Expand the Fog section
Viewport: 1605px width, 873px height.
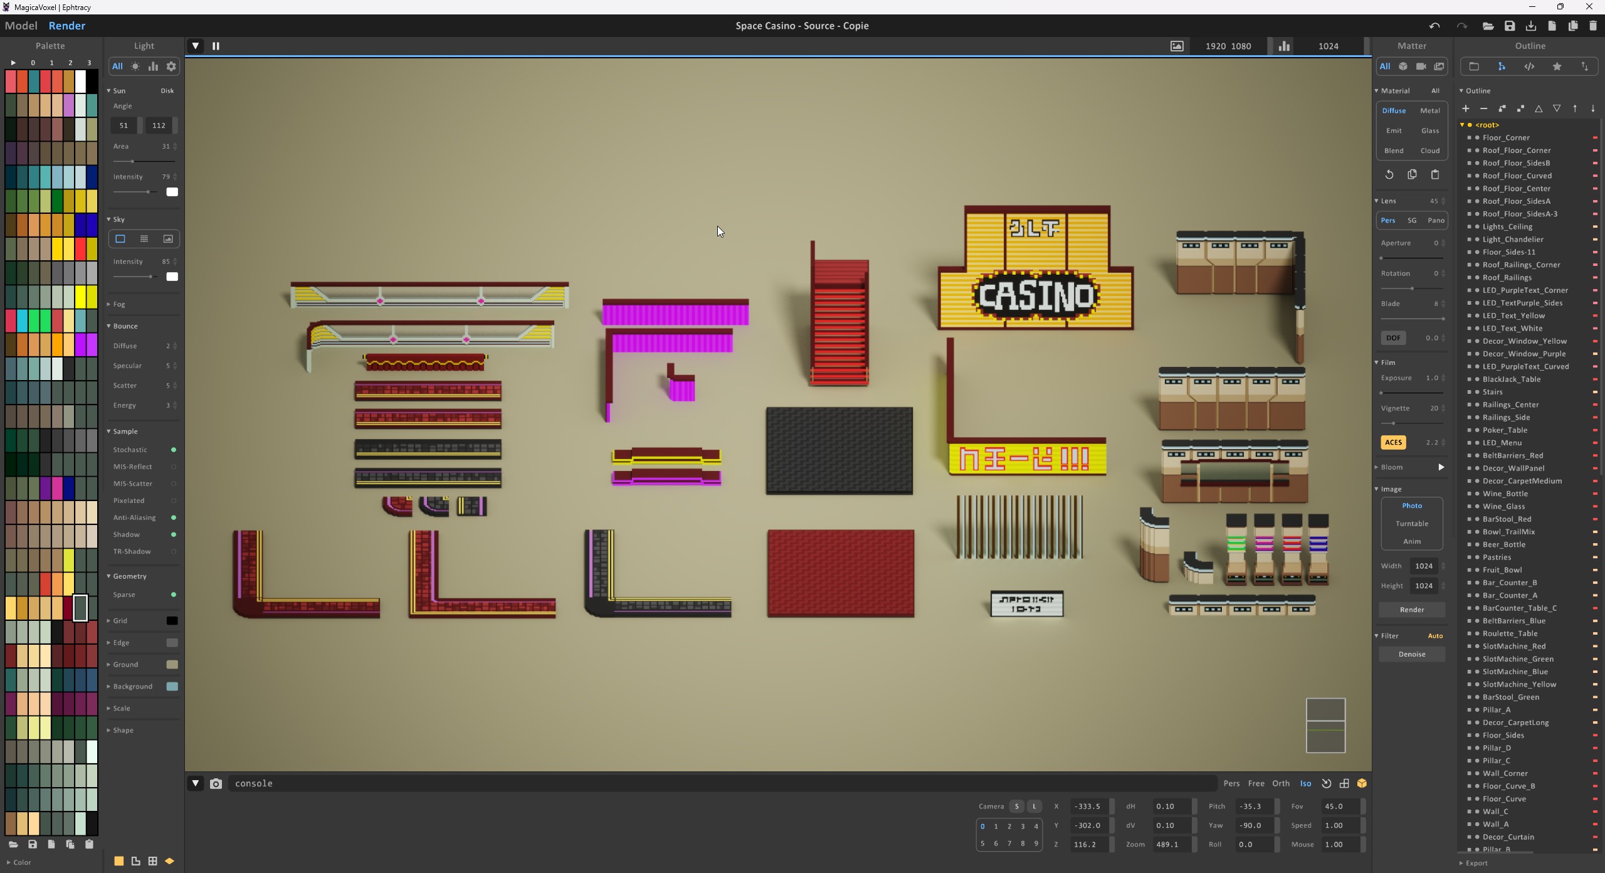tap(118, 304)
